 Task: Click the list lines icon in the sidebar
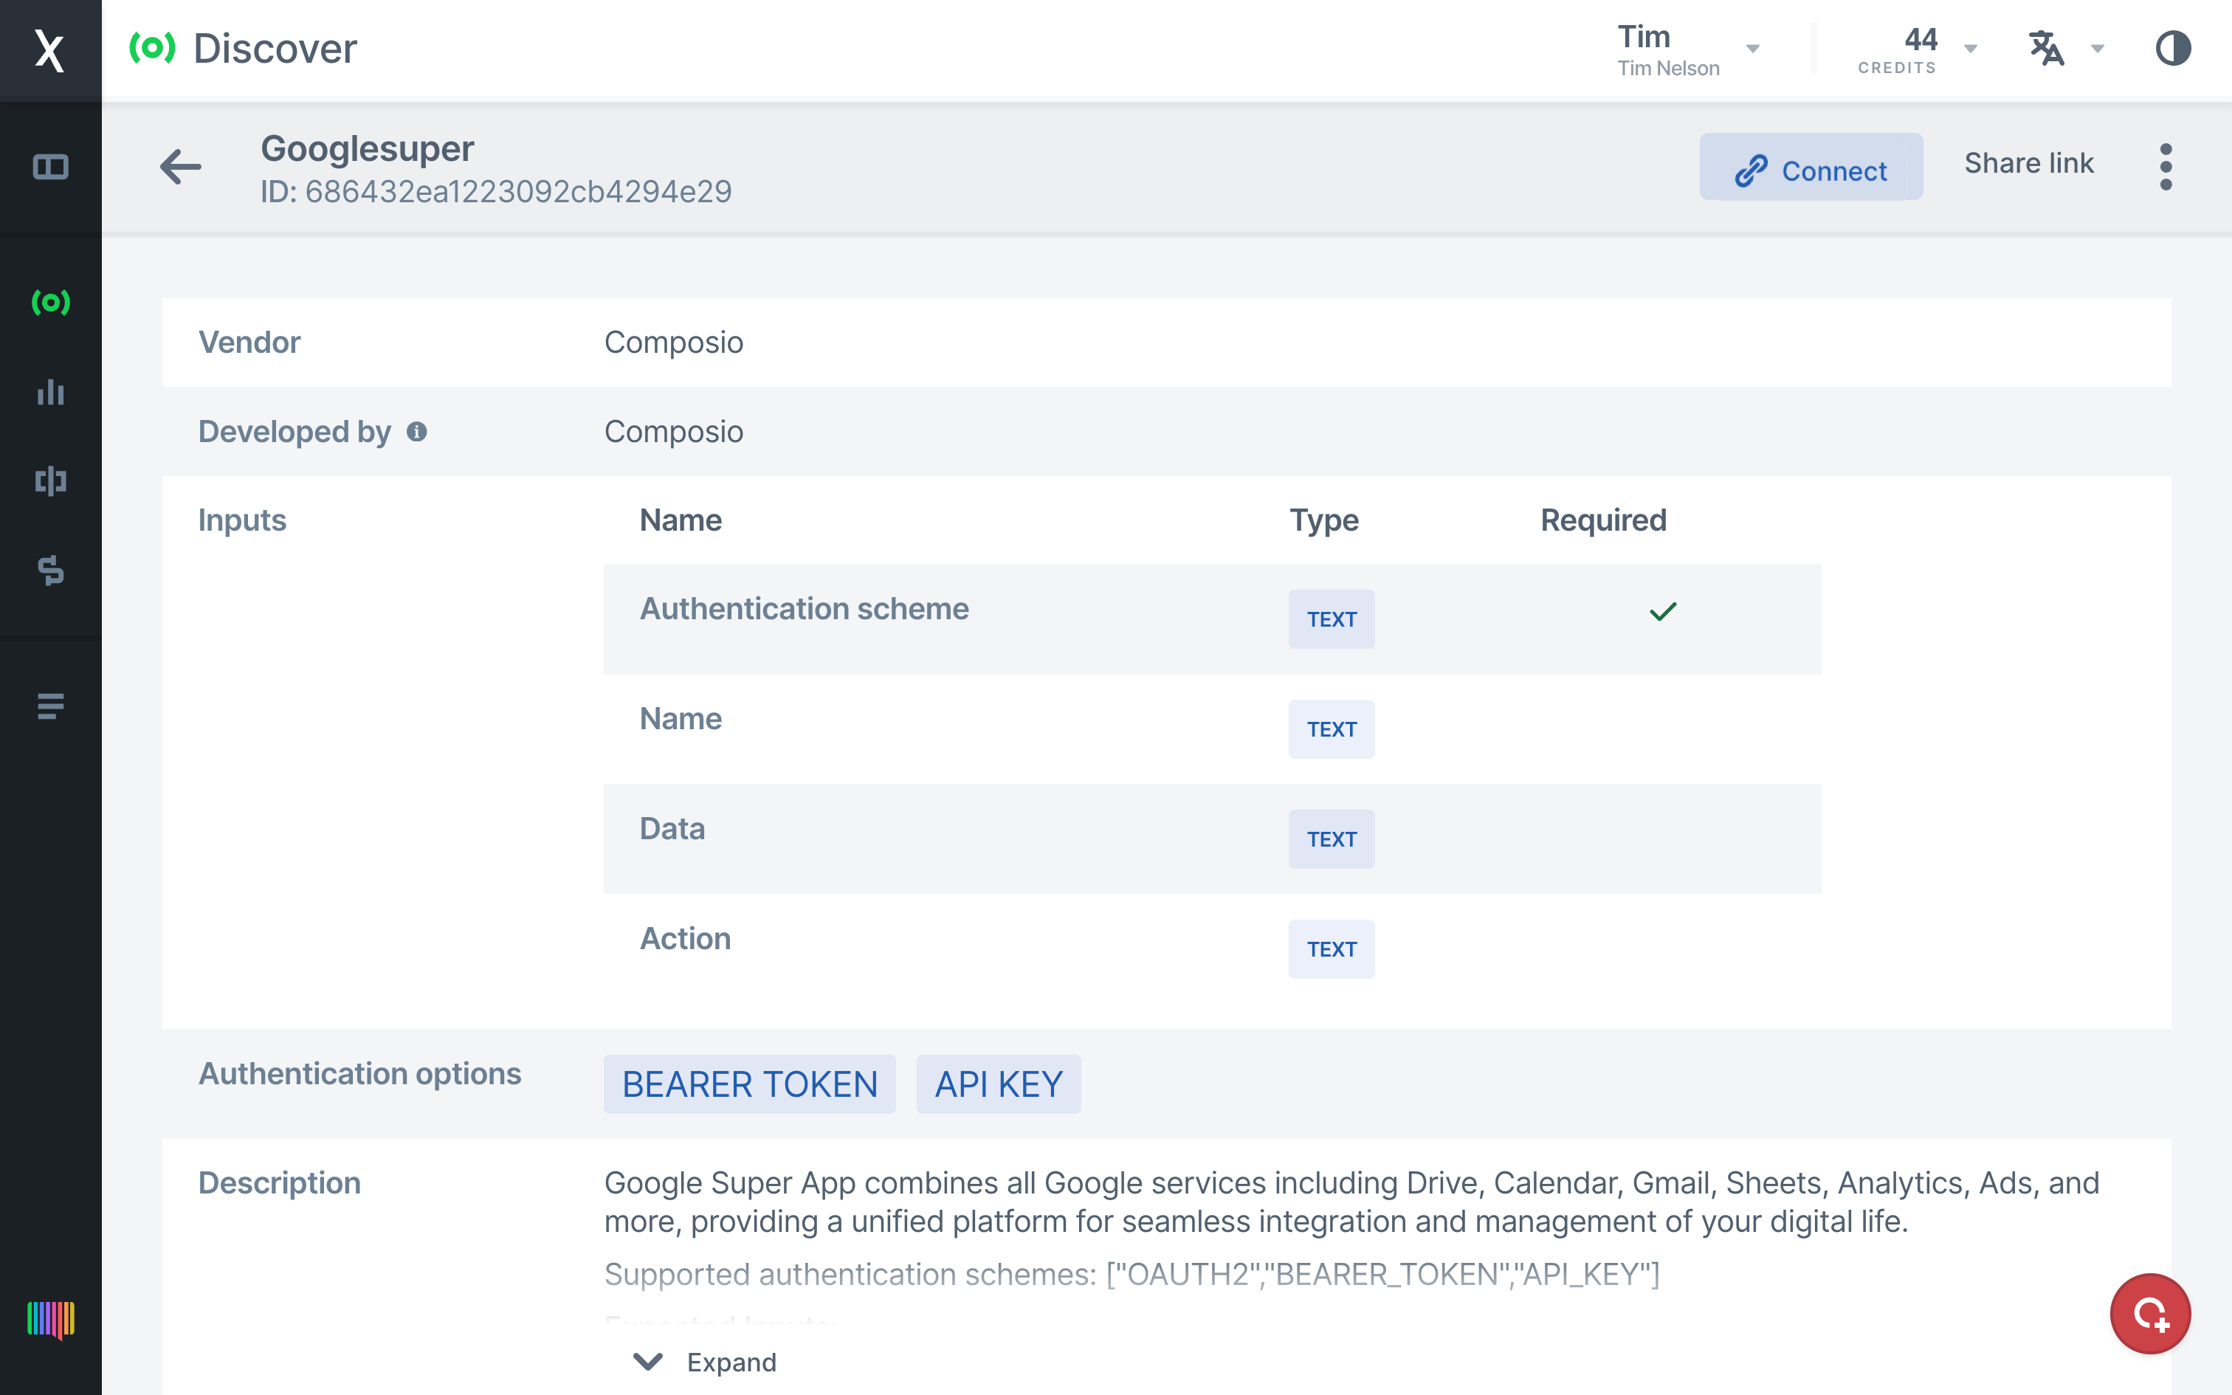(49, 706)
